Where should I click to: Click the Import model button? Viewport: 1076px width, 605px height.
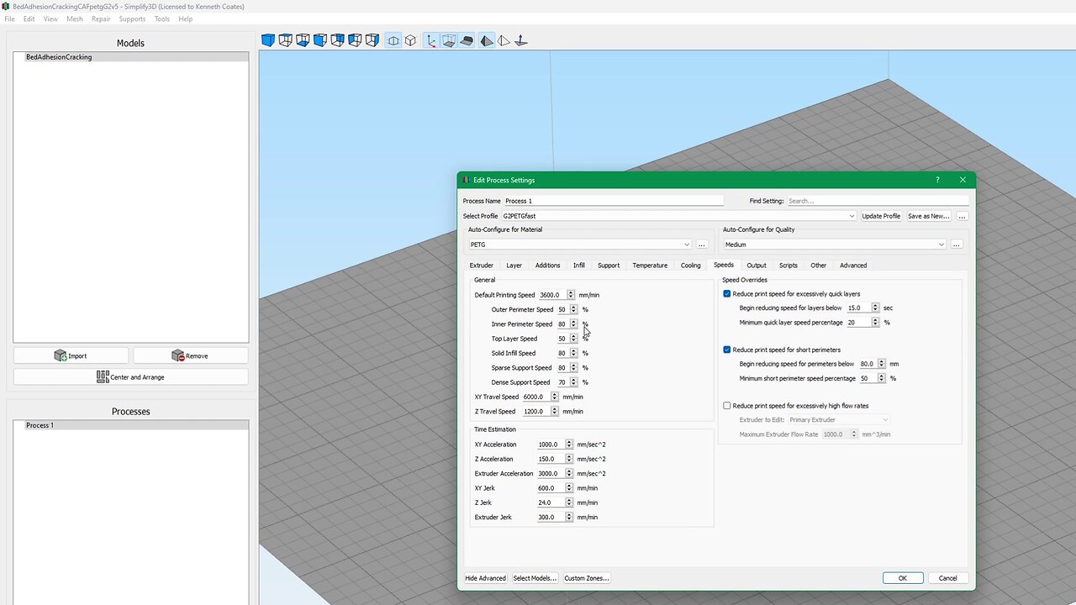(x=71, y=355)
